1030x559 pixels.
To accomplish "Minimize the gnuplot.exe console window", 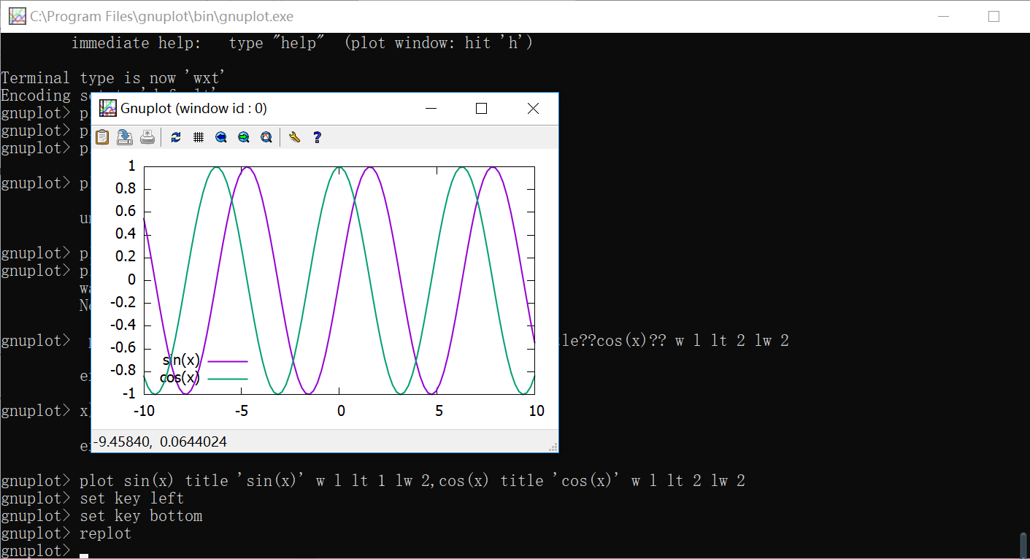I will tap(944, 16).
